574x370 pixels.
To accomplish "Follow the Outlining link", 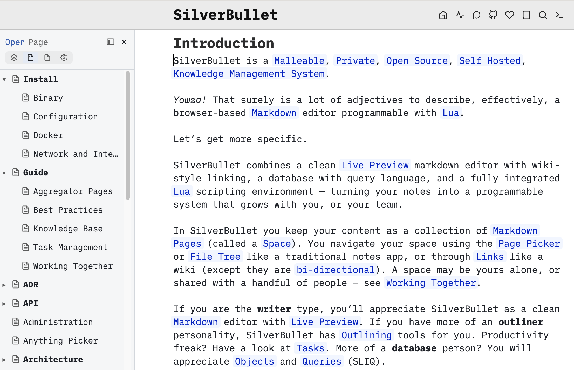I will click(366, 335).
